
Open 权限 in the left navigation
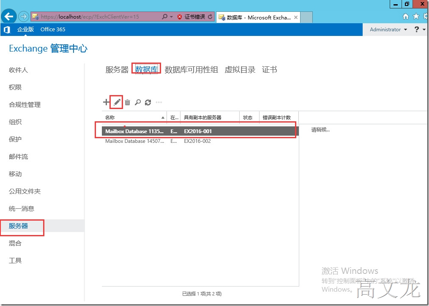(15, 87)
